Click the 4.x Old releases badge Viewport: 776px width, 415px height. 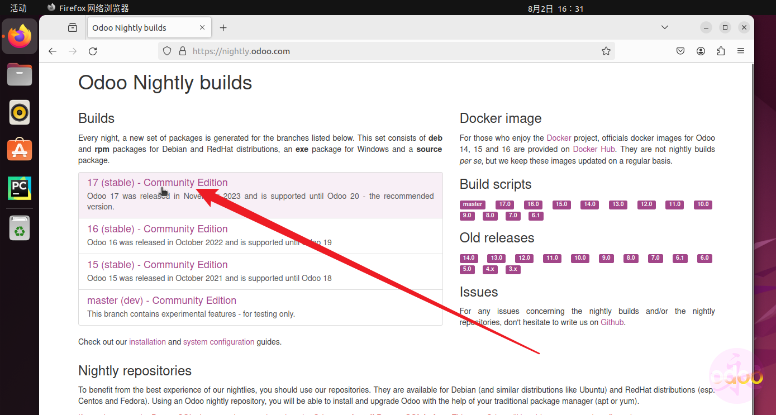[x=490, y=269]
